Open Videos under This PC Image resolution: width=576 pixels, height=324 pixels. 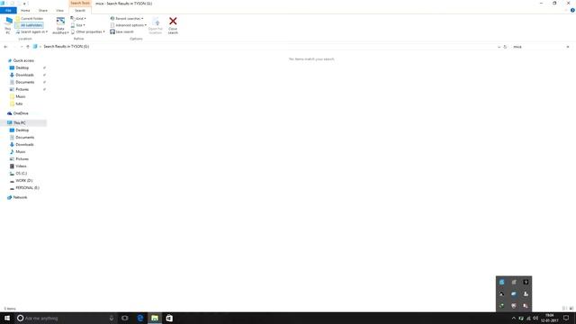point(21,166)
